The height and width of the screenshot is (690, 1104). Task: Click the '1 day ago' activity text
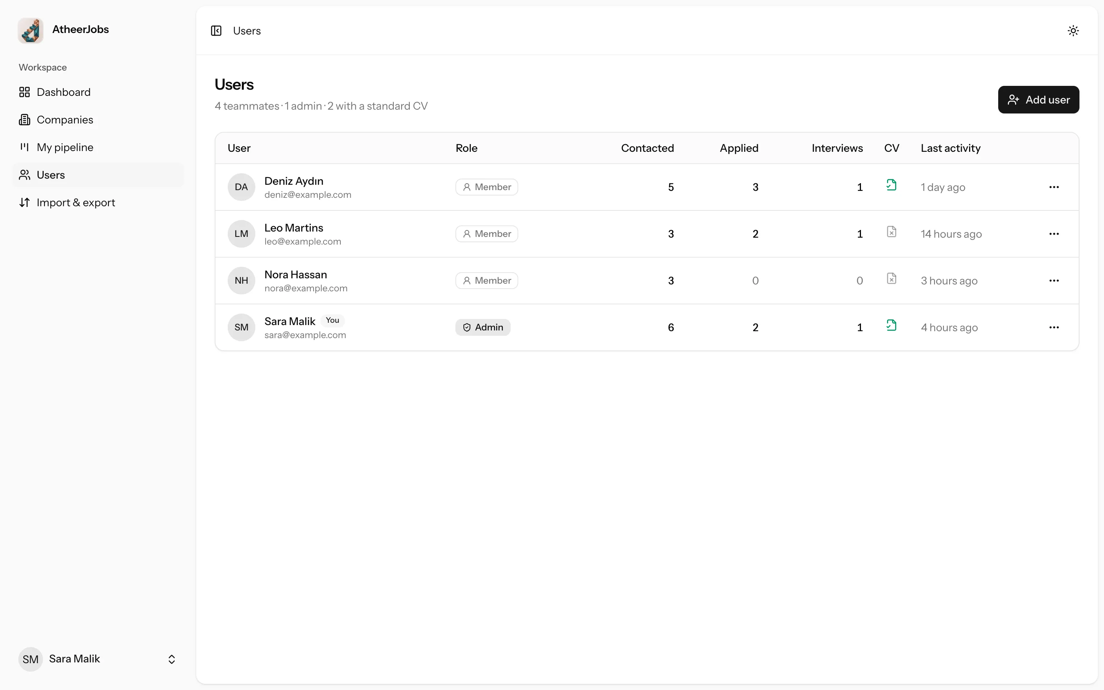tap(943, 187)
